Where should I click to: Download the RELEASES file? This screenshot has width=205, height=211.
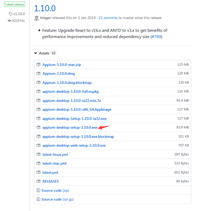tap(51, 181)
